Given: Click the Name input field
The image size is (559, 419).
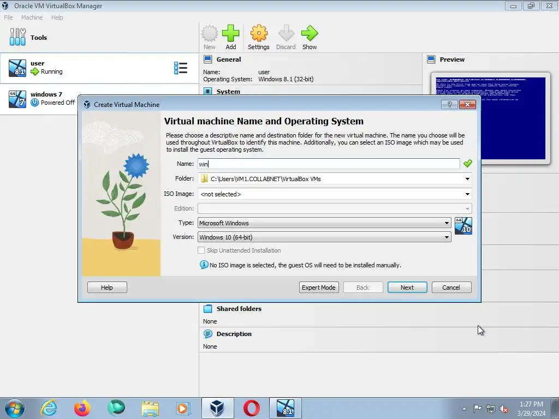Looking at the screenshot, I should click(329, 164).
